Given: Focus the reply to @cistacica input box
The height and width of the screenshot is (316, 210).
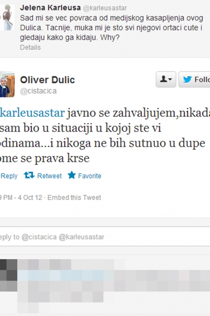Looking at the screenshot, I should click(105, 237).
